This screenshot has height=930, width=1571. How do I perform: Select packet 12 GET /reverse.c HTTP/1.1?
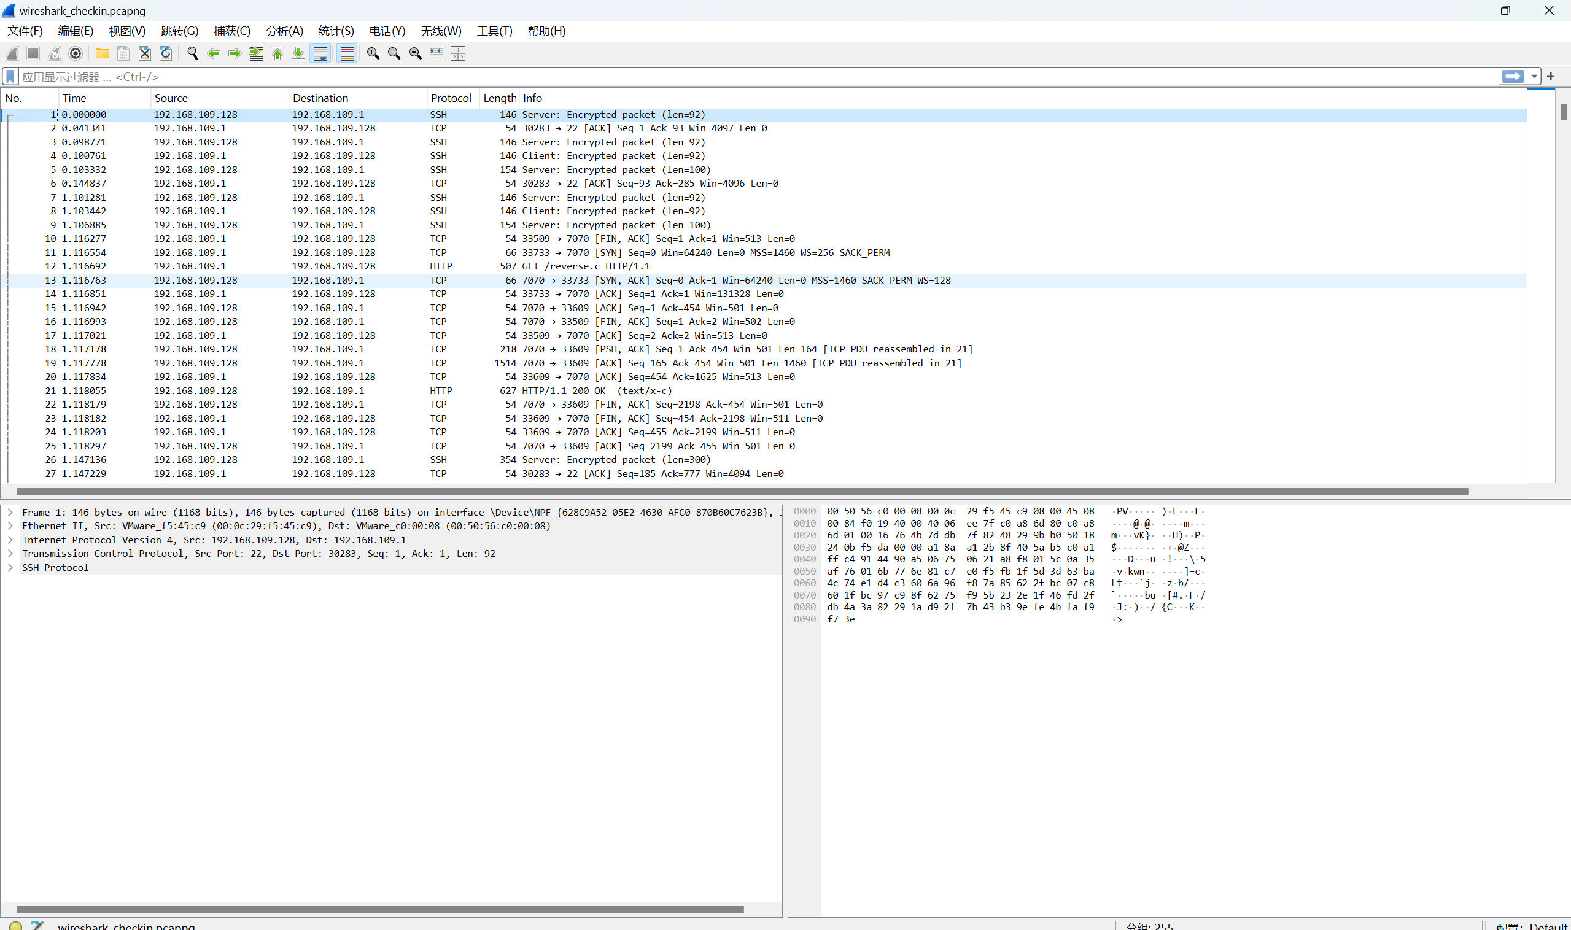tap(764, 266)
